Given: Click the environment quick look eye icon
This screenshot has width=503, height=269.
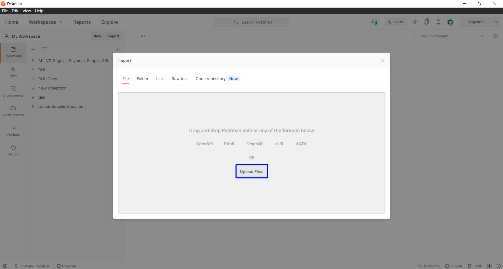Looking at the screenshot, I should point(495,36).
